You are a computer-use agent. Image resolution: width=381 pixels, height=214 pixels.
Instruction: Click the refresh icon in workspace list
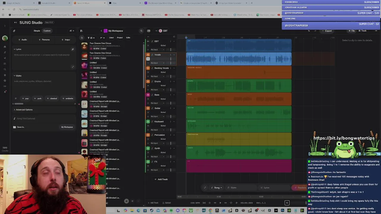[82, 38]
